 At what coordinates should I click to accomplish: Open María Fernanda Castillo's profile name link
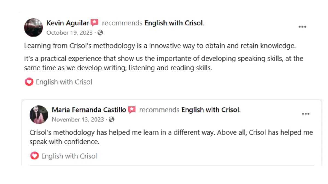(x=89, y=110)
